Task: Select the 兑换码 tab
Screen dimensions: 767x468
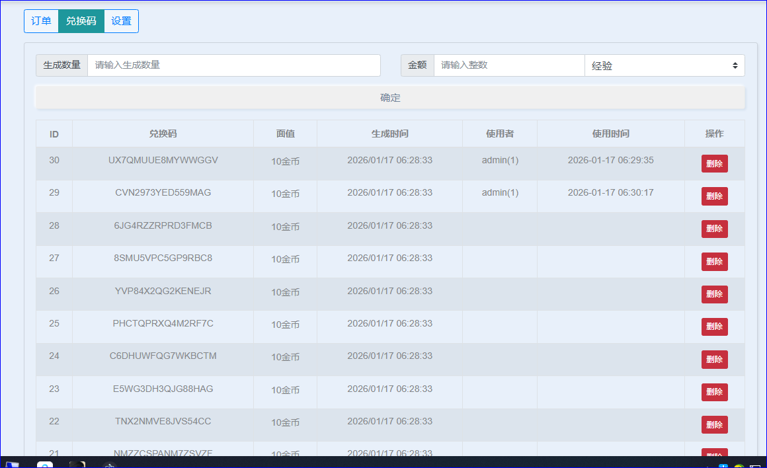Action: (81, 21)
